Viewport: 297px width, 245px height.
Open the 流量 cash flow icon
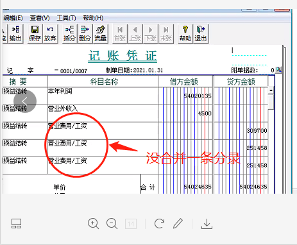click(x=100, y=34)
